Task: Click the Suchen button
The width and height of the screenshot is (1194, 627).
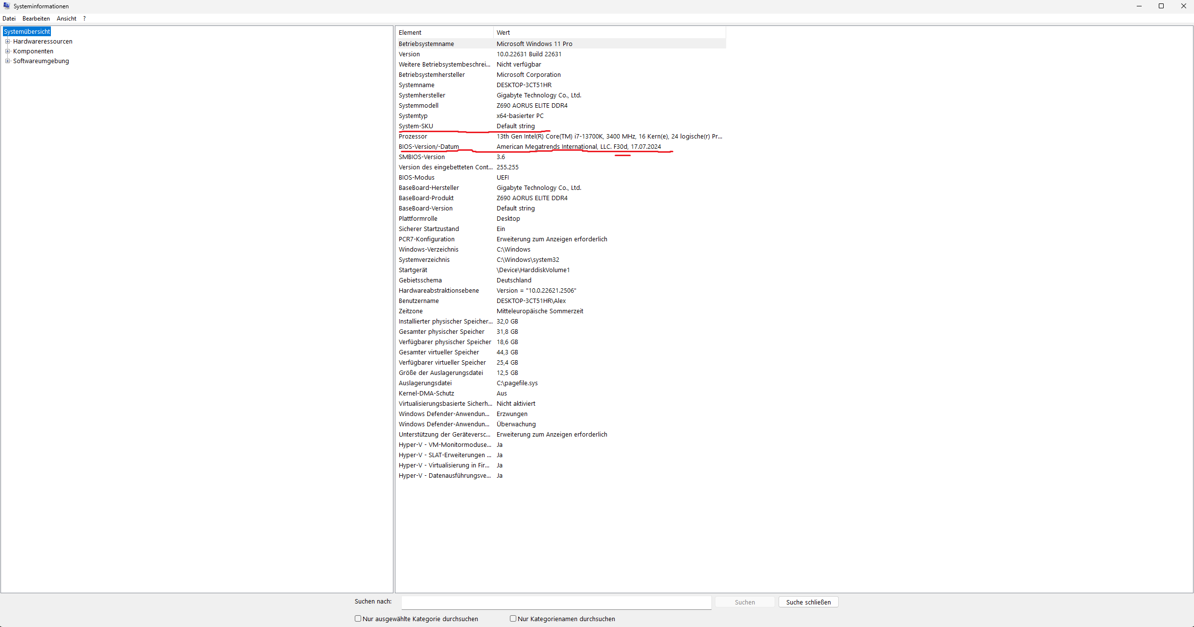Action: [x=744, y=602]
